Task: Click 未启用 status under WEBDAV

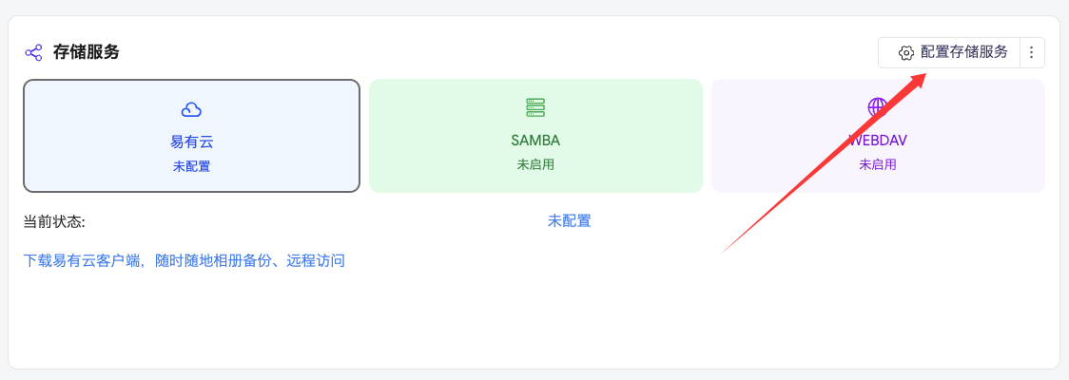Action: [x=878, y=164]
